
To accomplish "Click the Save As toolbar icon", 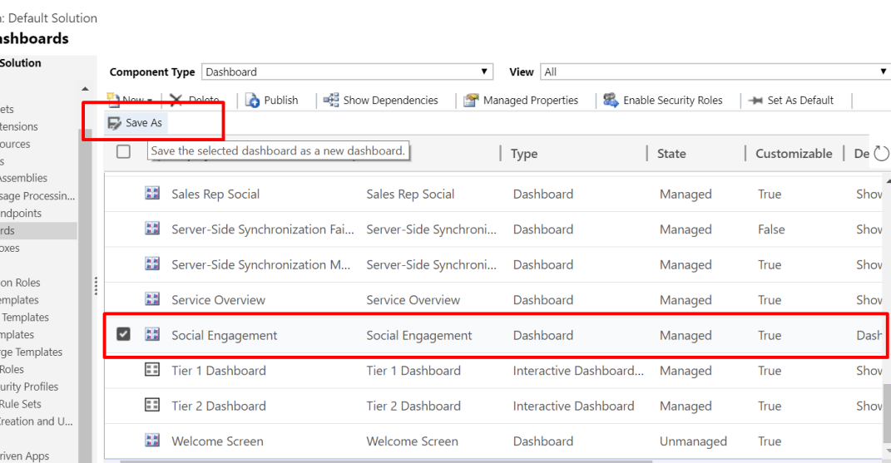I will 115,123.
